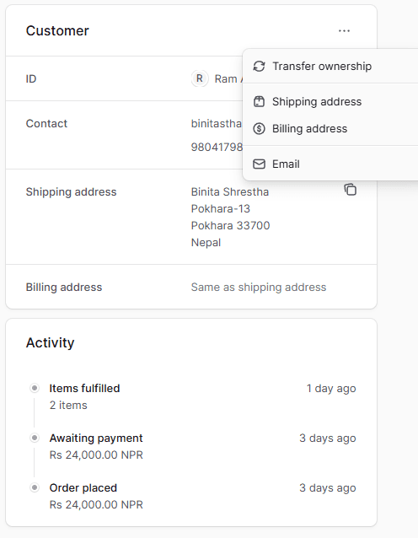Image resolution: width=418 pixels, height=538 pixels.
Task: Click the Awaiting payment timeline dot
Action: [35, 438]
